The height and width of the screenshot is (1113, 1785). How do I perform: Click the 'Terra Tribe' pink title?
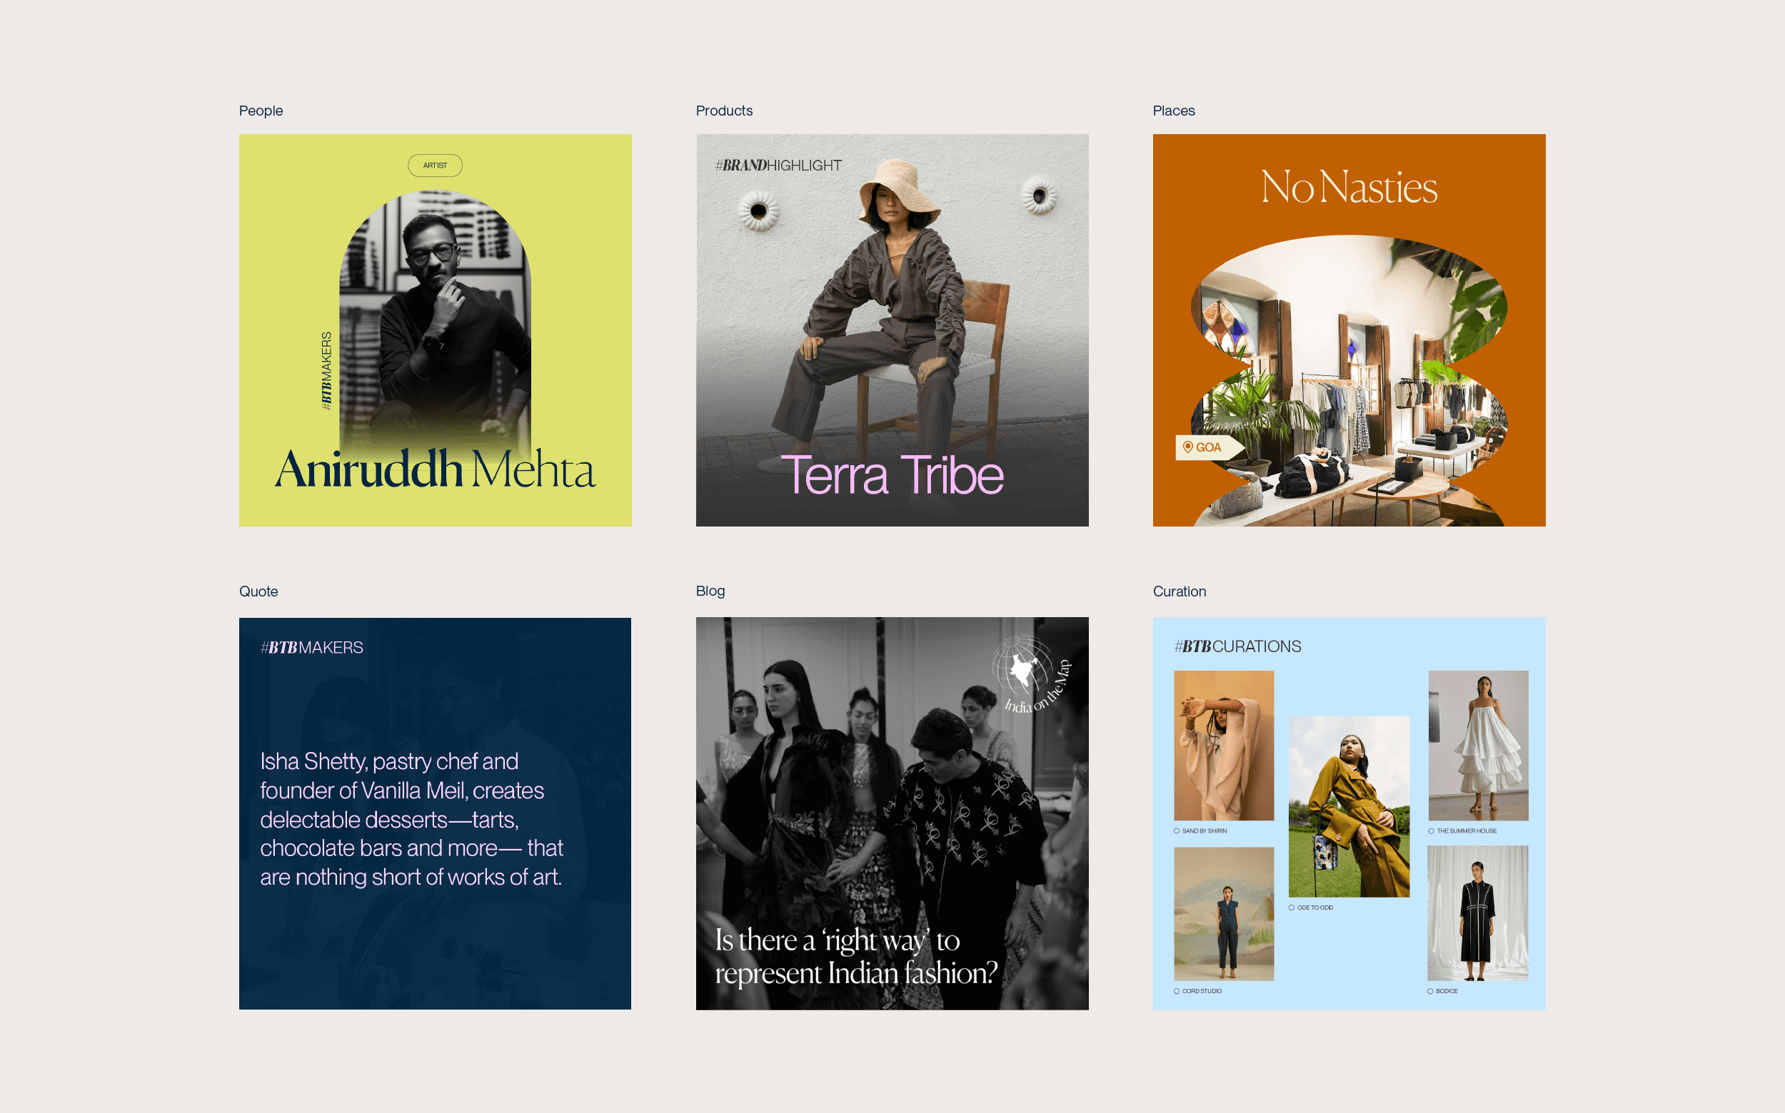[x=892, y=474]
